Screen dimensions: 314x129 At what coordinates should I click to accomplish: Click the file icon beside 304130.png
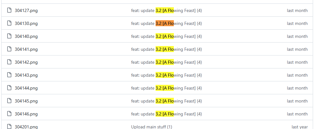pos(9,23)
